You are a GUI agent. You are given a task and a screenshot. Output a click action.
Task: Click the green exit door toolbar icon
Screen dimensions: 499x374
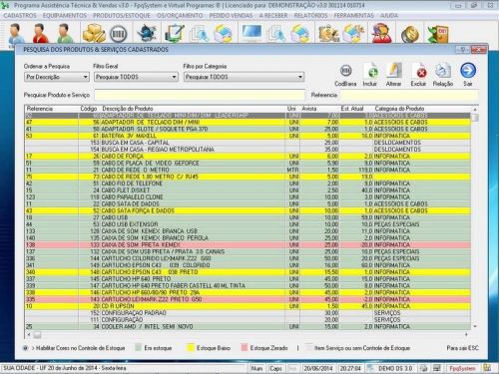coord(437,33)
